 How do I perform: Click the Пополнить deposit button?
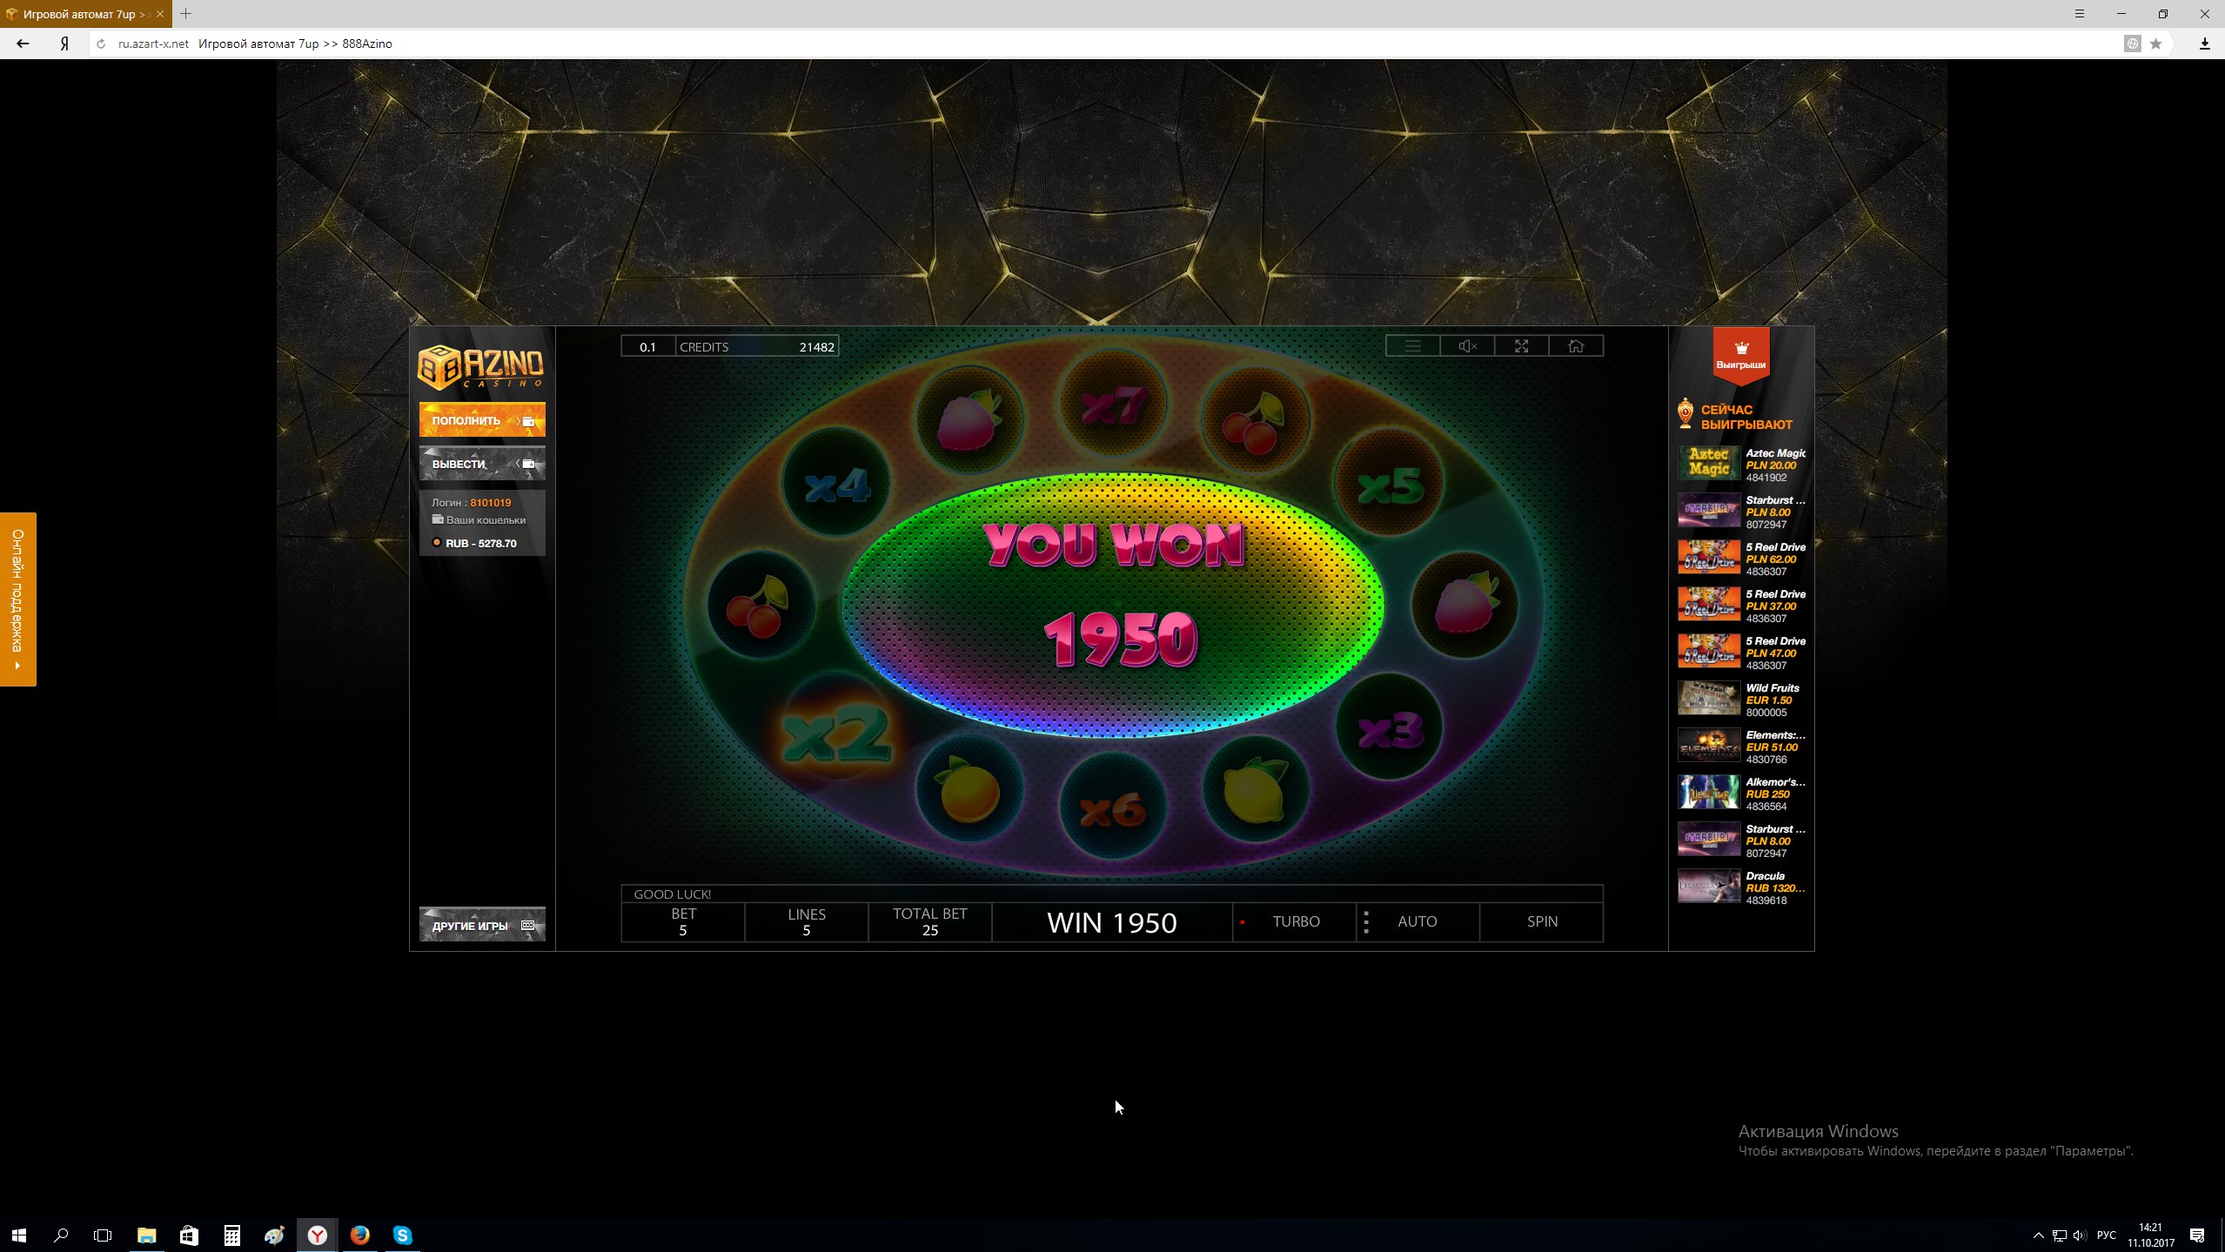(x=482, y=420)
